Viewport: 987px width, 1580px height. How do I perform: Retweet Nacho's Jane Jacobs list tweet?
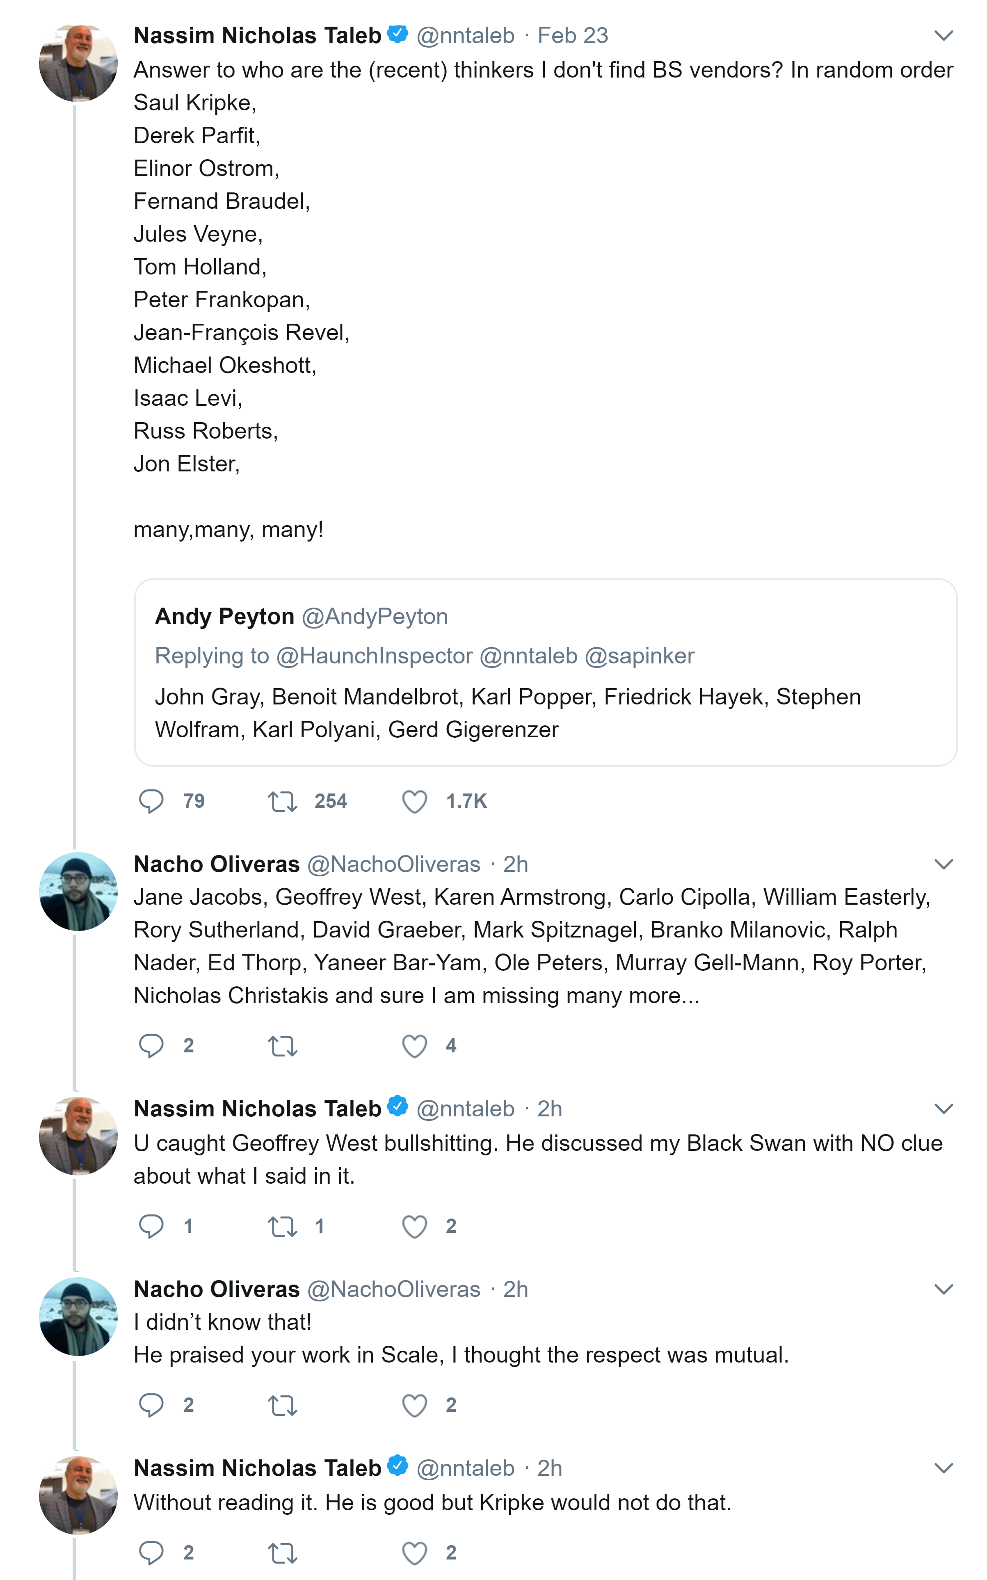point(283,1045)
